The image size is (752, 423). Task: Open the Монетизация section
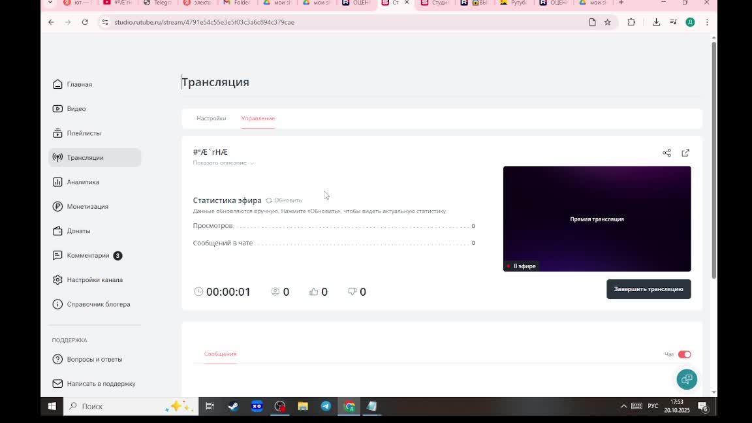pos(80,207)
